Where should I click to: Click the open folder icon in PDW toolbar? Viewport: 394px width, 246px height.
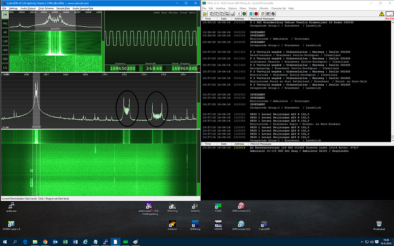[205, 14]
